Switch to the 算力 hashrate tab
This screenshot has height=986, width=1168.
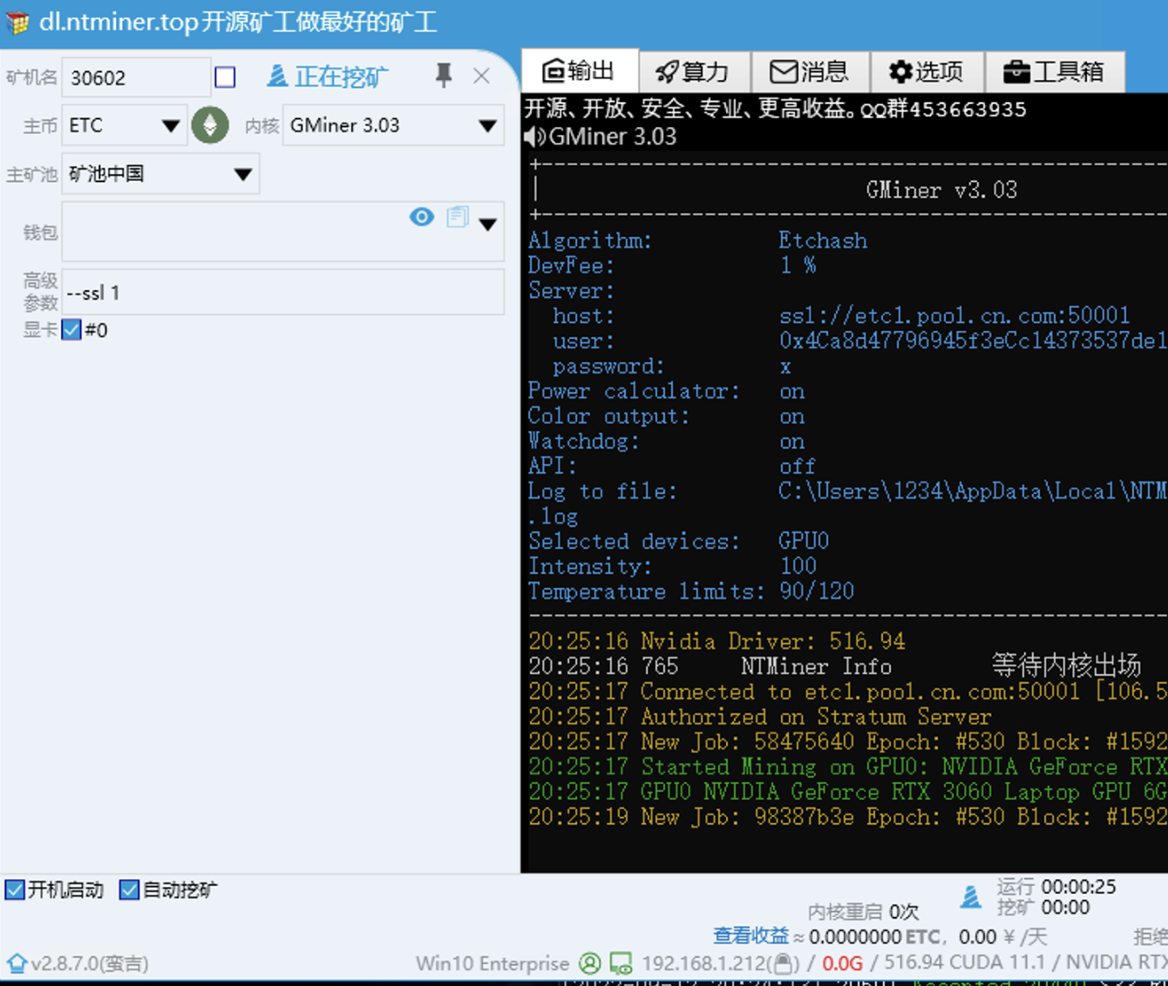point(692,71)
